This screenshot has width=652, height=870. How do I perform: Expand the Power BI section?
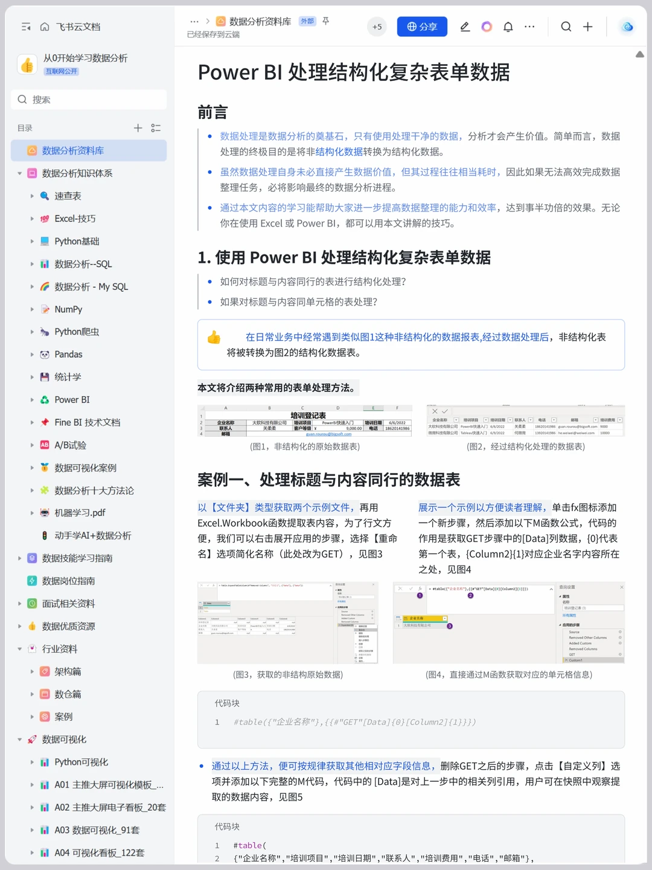click(x=33, y=399)
